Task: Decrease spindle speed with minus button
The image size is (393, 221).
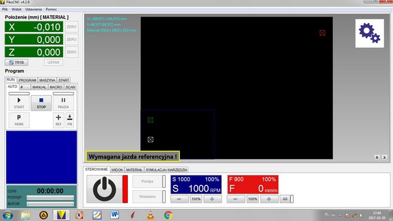Action: [179, 199]
